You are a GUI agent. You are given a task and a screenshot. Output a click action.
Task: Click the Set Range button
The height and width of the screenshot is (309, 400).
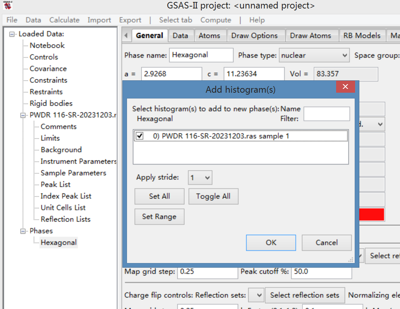159,216
